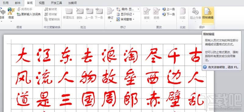Click the character 故 in the grid

tap(109, 77)
